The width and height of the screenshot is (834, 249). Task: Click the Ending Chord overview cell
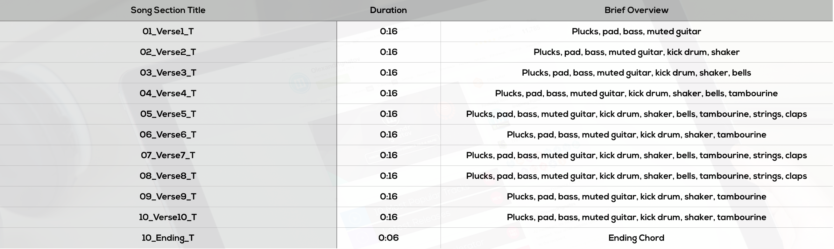click(637, 238)
